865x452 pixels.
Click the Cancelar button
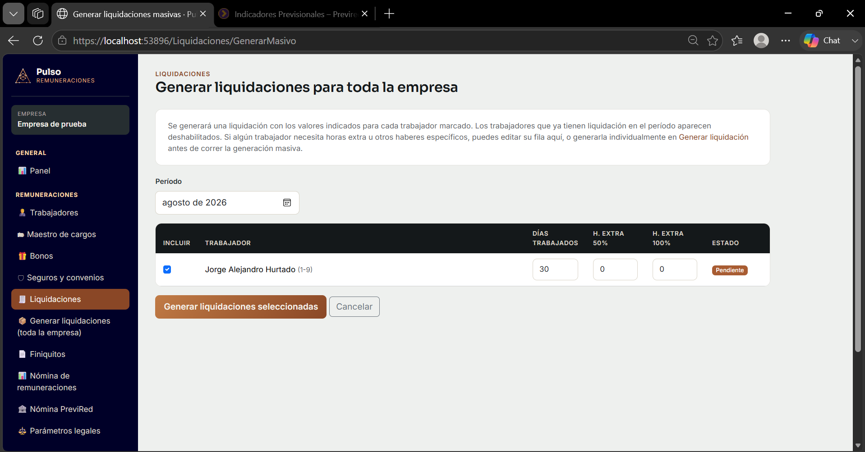[354, 307]
